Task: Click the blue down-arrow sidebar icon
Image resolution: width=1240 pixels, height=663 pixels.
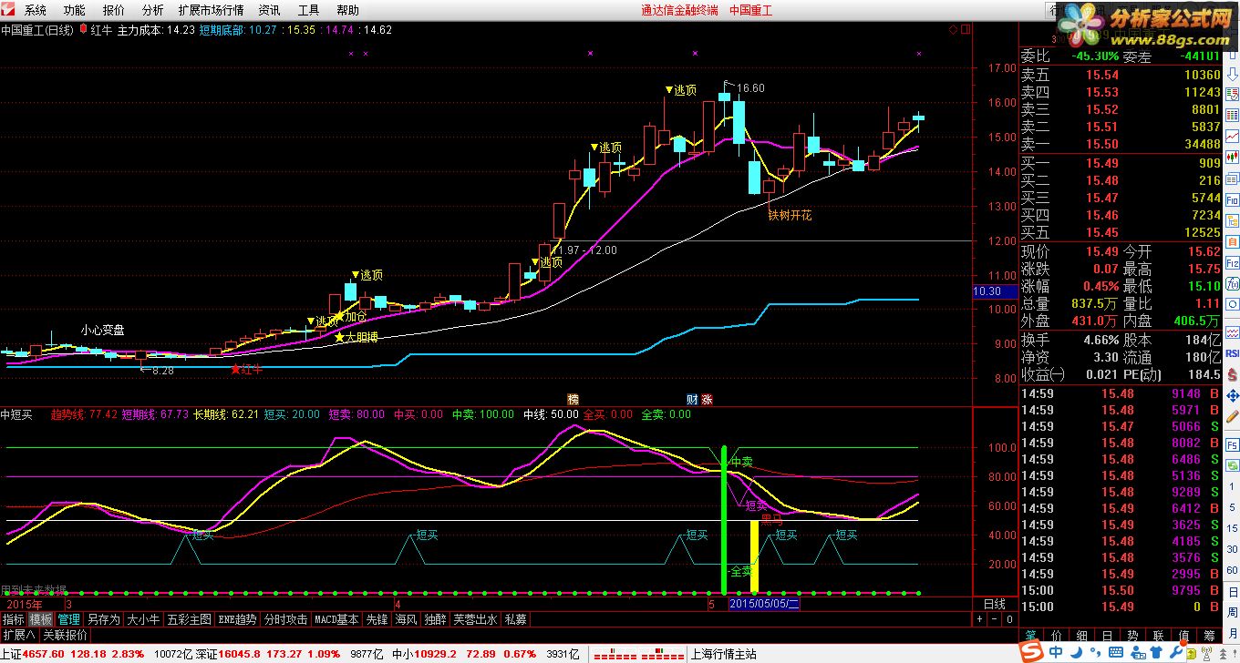Action: click(1231, 74)
